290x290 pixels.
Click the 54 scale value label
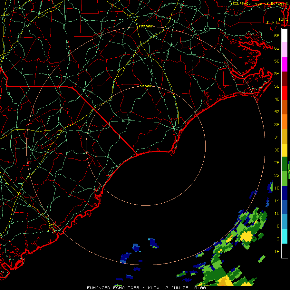[x=277, y=73]
